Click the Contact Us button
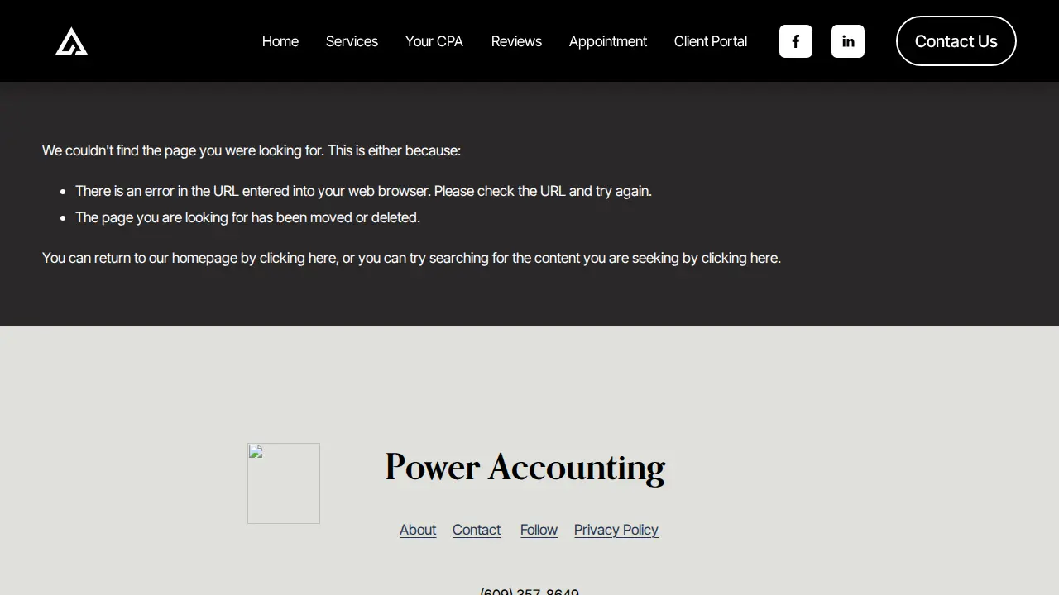Screen dimensions: 1059x595 tap(956, 41)
